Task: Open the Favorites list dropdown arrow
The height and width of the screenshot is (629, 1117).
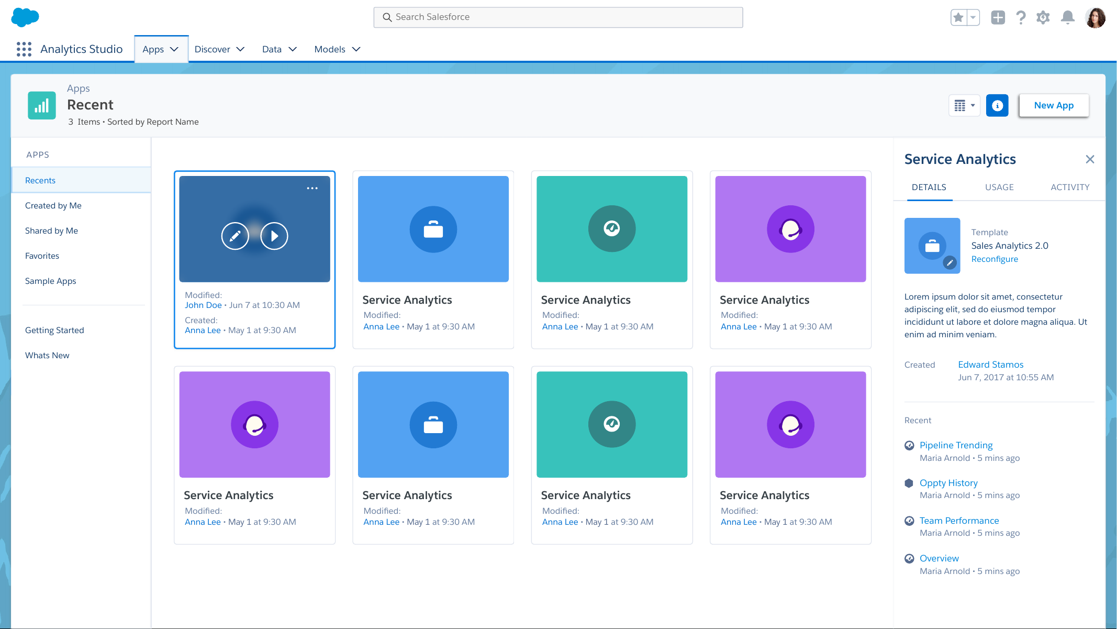Action: tap(973, 17)
